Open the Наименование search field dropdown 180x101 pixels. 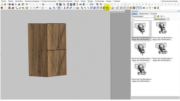click(168, 19)
